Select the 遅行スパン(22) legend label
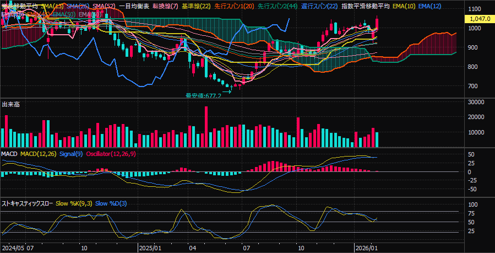This screenshot has width=495, height=253. click(x=319, y=6)
